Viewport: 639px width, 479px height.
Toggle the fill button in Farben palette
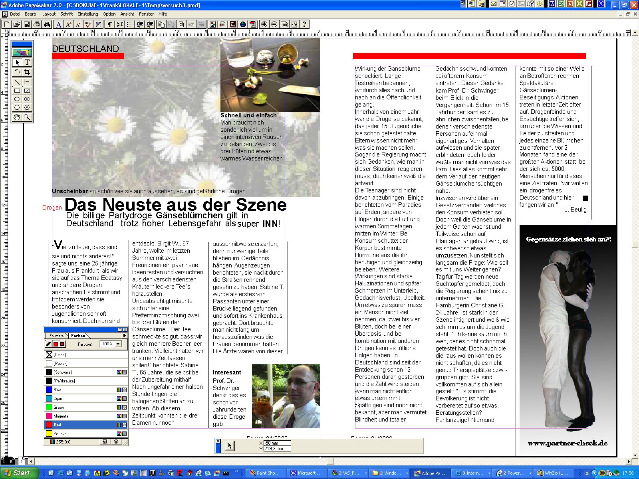[x=56, y=344]
